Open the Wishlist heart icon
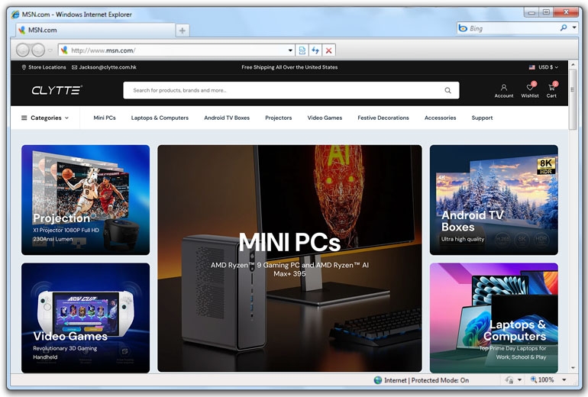 [530, 91]
